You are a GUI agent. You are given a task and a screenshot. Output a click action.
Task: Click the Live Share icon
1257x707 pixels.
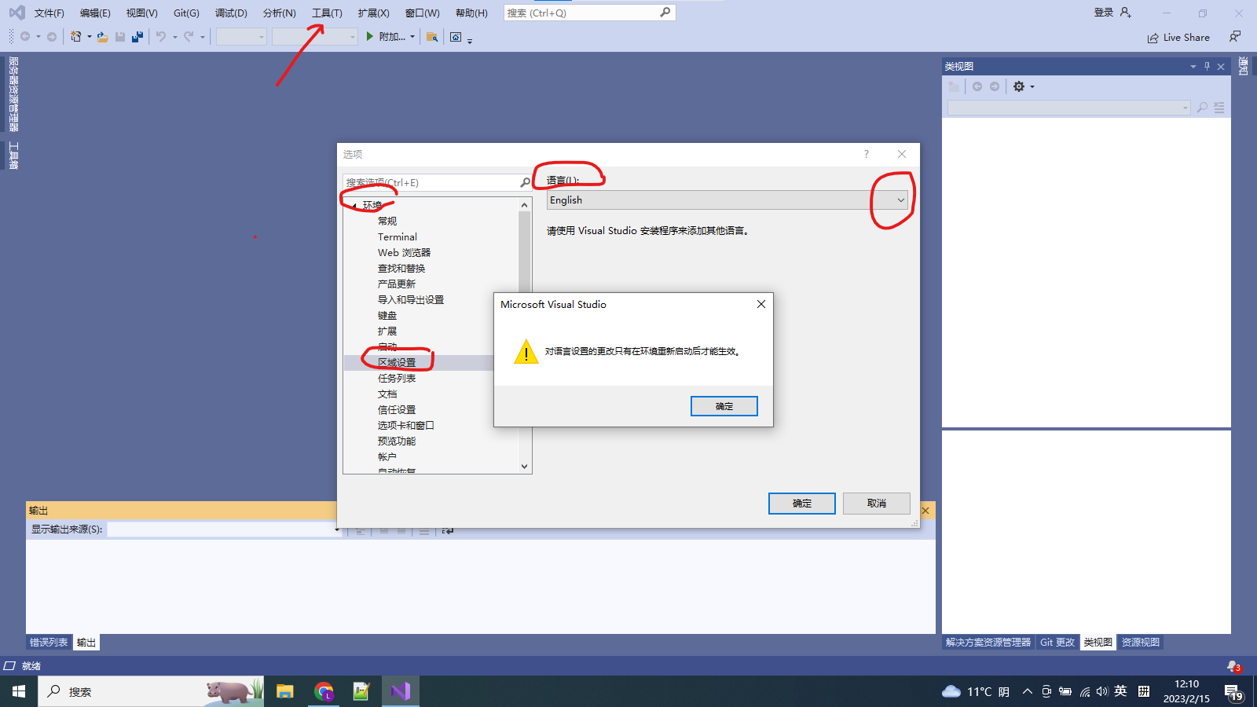coord(1153,38)
